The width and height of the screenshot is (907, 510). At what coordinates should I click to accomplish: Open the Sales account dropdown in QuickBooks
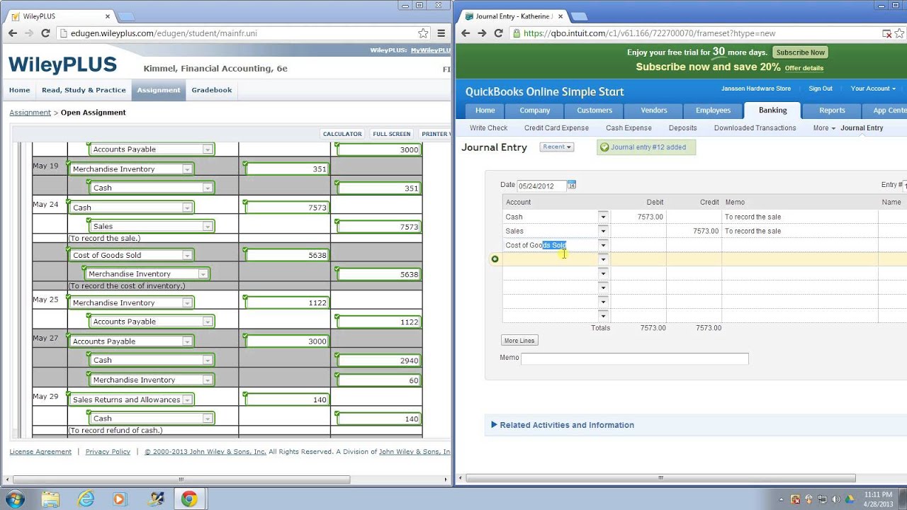(603, 231)
